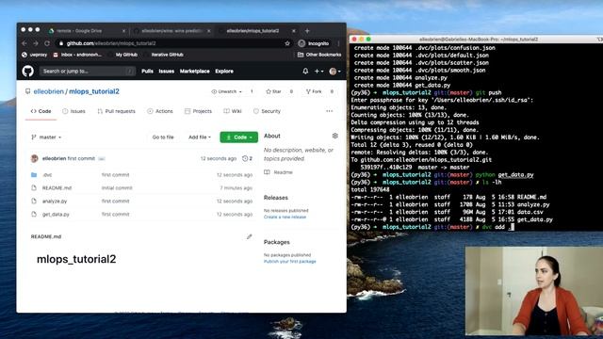Reload the page with refresh icon
The height and width of the screenshot is (339, 603).
(x=47, y=43)
